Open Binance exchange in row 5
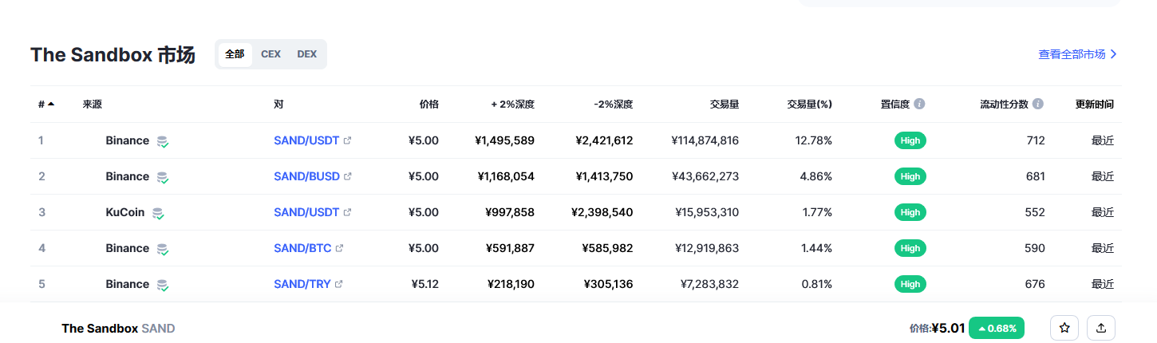 [127, 284]
